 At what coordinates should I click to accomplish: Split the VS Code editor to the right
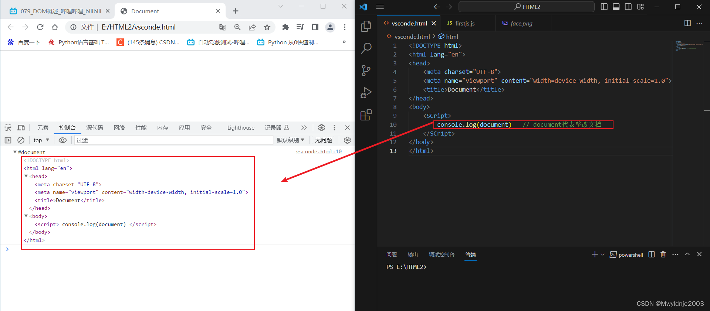click(x=687, y=23)
